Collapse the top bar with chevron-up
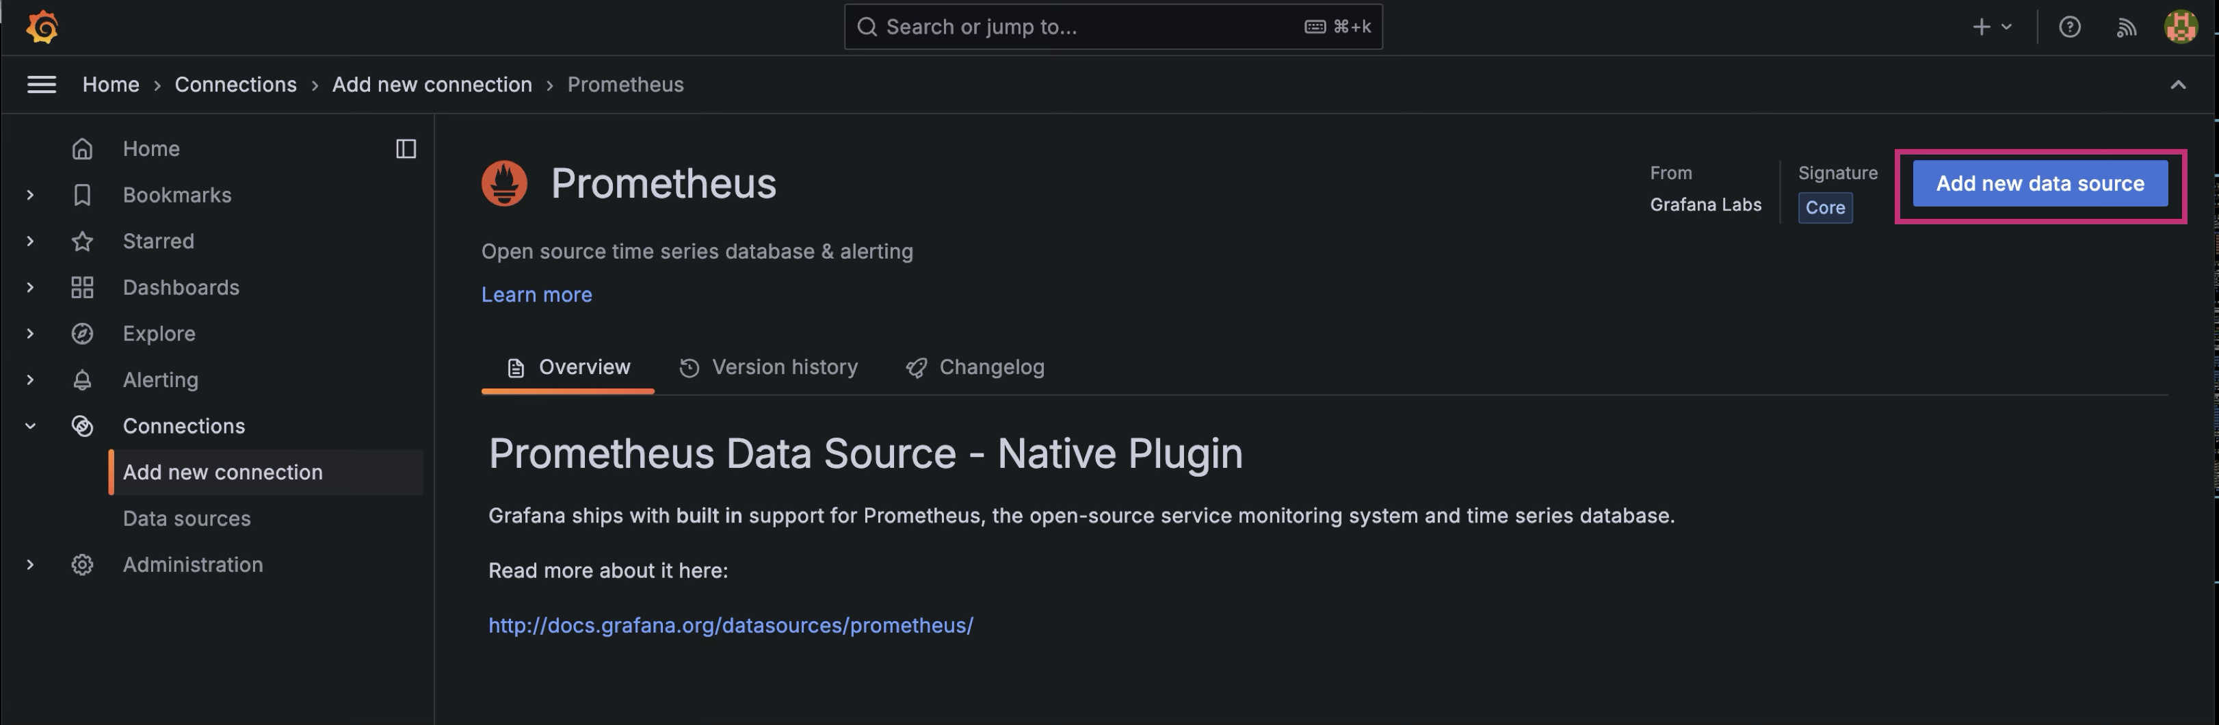This screenshot has height=725, width=2219. point(2178,84)
